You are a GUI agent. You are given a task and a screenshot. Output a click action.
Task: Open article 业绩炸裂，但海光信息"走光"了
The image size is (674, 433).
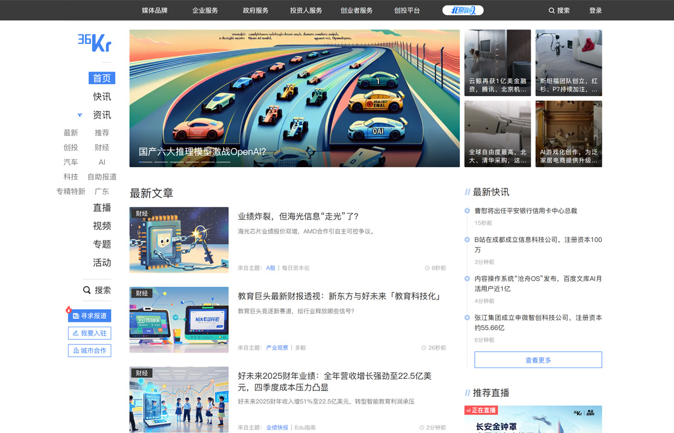point(298,216)
